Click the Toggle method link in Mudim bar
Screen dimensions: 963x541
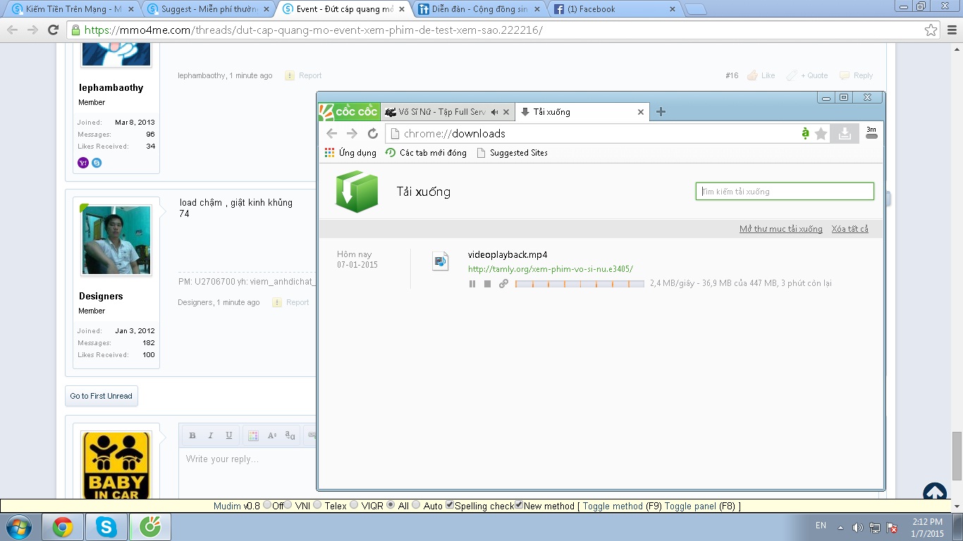click(613, 506)
